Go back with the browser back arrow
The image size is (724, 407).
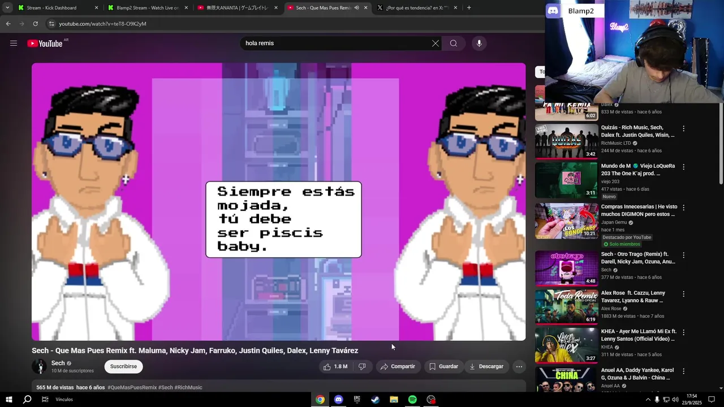pyautogui.click(x=8, y=24)
